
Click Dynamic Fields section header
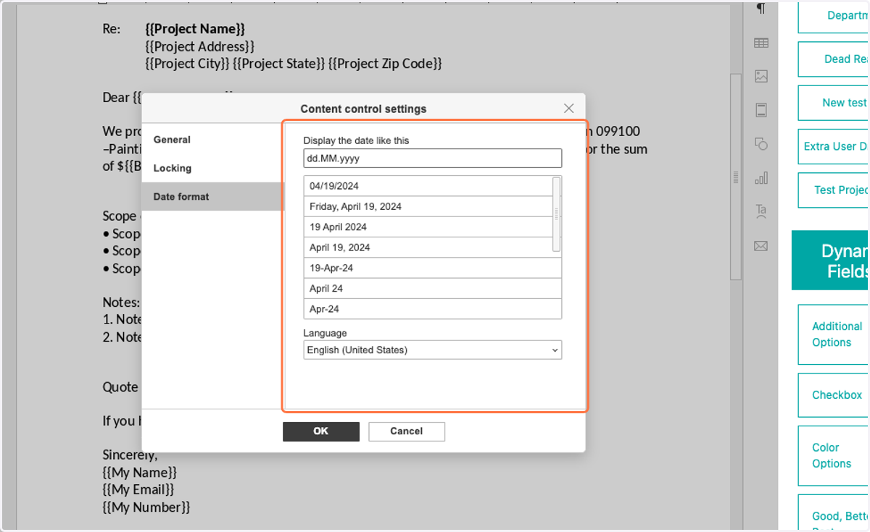tap(831, 261)
